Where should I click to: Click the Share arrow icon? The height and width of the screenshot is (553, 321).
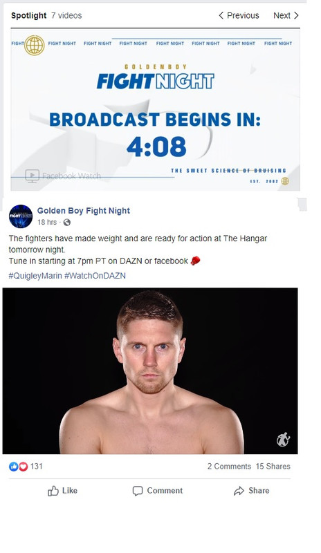(239, 491)
